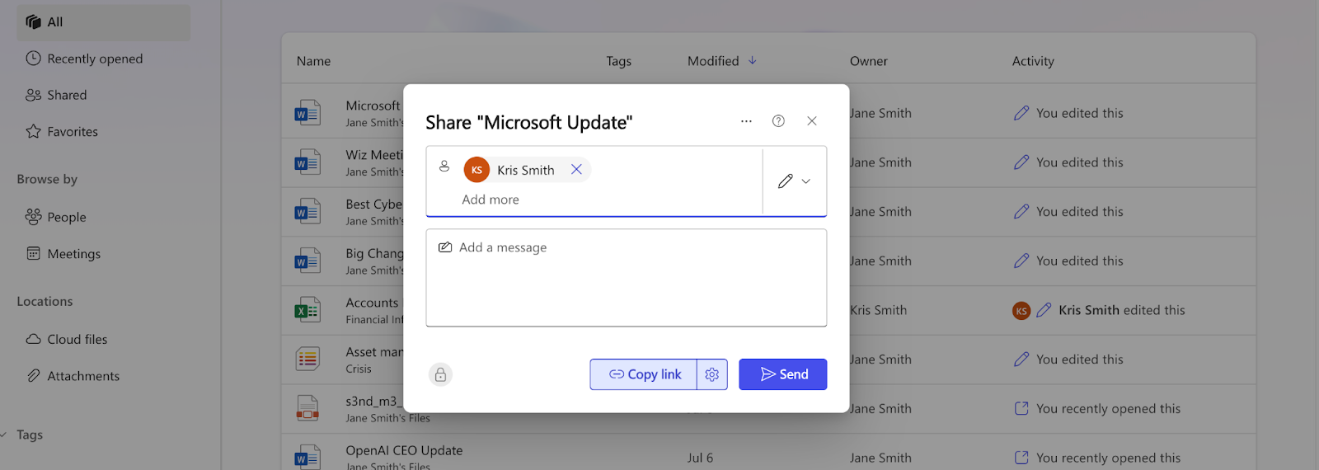Click the recipient person icon in dialog

point(444,166)
